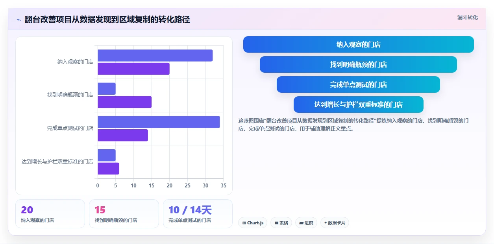Click the title 翻台改善项目从数据发现到区域复制的转化路径
Image resolution: width=494 pixels, height=244 pixels.
[x=107, y=19]
